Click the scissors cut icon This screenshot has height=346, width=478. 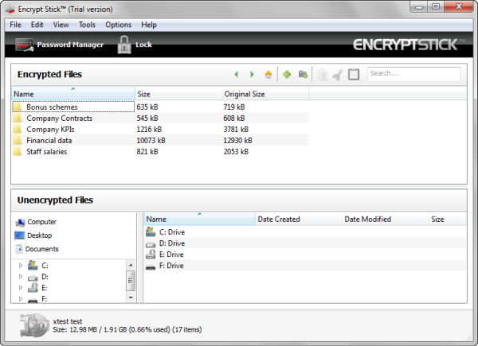tap(338, 74)
